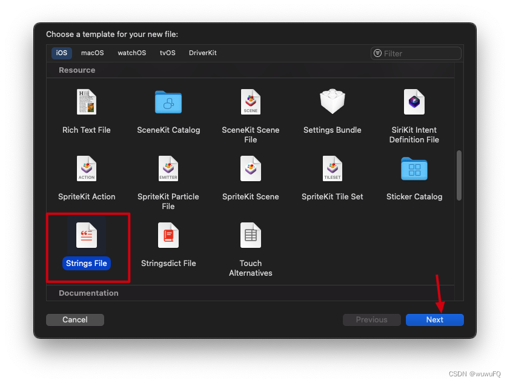Click the Previous button
510x383 pixels.
click(371, 319)
